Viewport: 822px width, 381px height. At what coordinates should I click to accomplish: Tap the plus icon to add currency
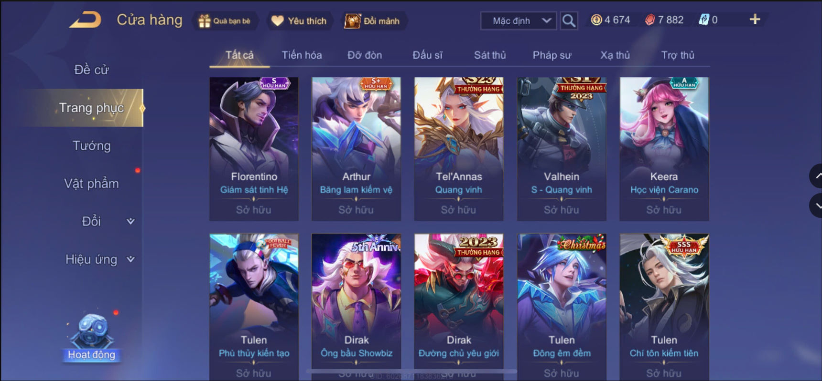tap(755, 20)
